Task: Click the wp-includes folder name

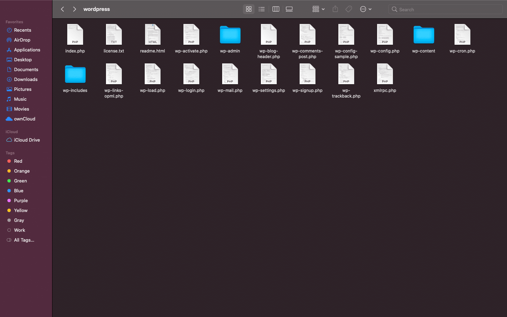Action: 75,91
